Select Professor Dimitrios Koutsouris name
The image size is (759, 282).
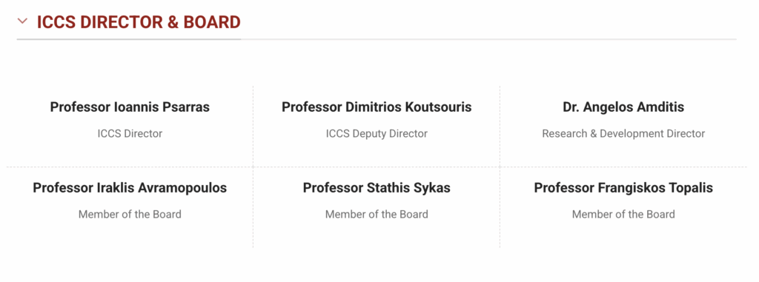coord(377,107)
